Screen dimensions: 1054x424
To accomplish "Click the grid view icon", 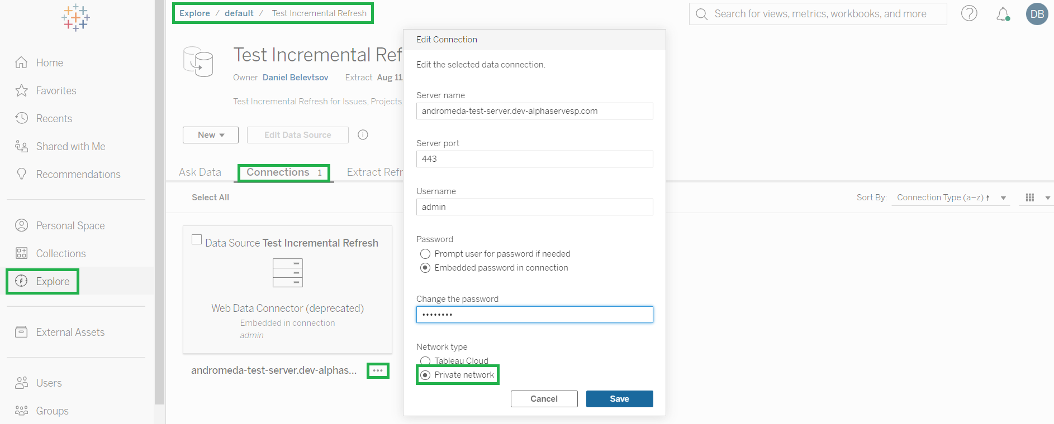I will pos(1030,197).
